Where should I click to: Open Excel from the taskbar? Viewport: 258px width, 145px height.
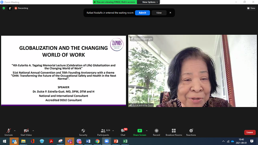(x=125, y=141)
